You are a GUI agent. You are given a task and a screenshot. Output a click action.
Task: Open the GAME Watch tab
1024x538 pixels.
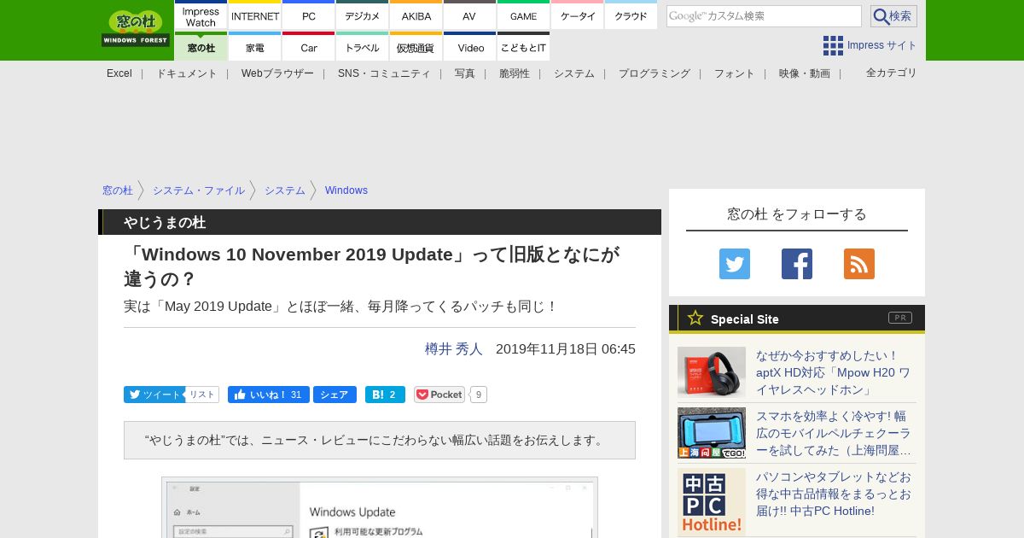point(523,16)
